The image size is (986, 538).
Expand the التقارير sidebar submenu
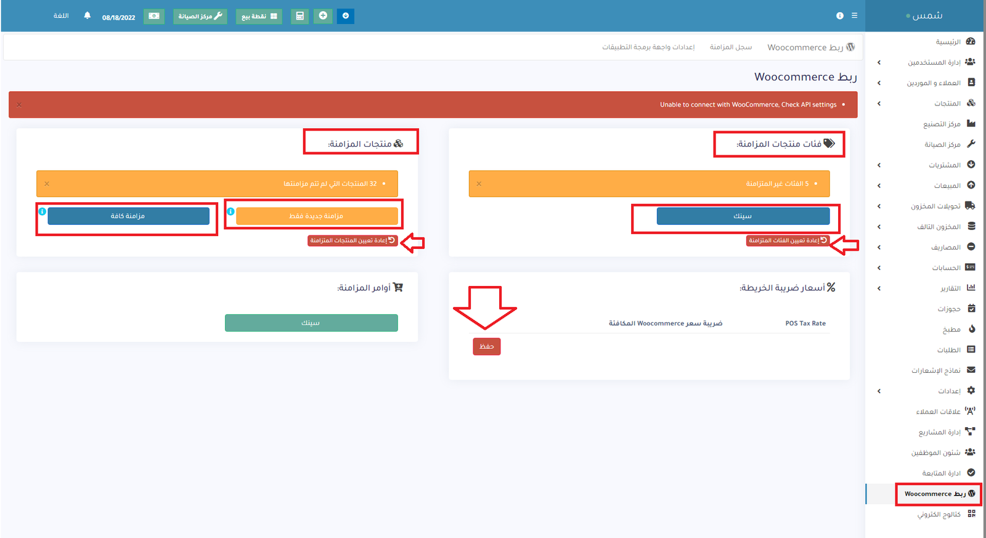[x=879, y=288]
